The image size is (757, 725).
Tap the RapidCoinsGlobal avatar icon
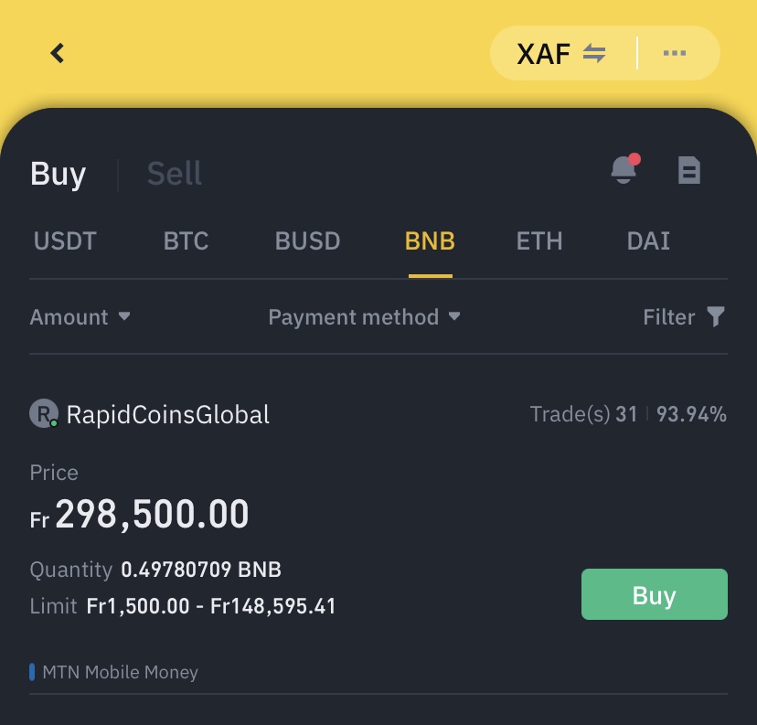[x=43, y=414]
